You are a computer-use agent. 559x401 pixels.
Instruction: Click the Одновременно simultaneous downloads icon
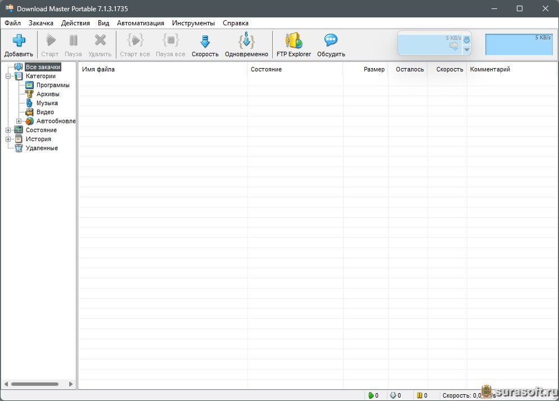(246, 41)
